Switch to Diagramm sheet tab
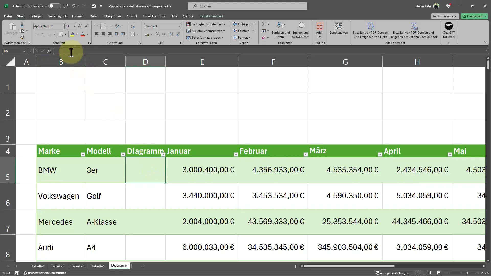Image resolution: width=491 pixels, height=276 pixels. (x=120, y=266)
